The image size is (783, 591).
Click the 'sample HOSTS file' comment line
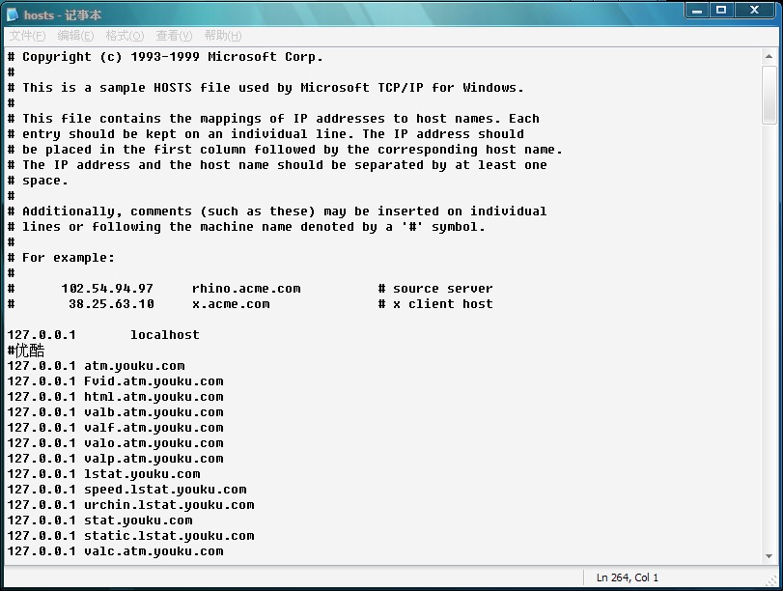click(266, 88)
